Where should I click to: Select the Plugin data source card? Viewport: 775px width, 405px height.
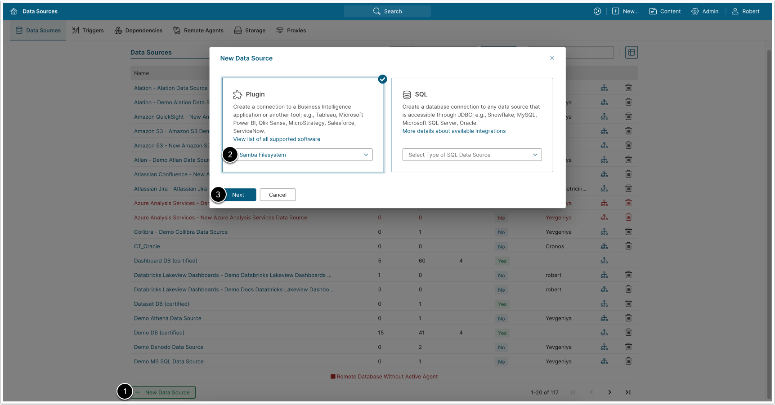(x=303, y=125)
